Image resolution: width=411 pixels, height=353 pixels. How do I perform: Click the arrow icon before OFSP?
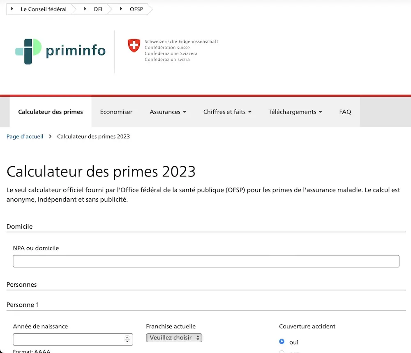tap(121, 9)
